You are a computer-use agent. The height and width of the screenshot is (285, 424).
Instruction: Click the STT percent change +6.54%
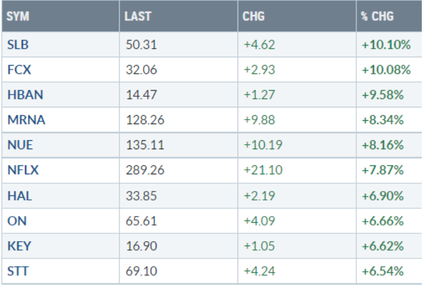point(383,271)
